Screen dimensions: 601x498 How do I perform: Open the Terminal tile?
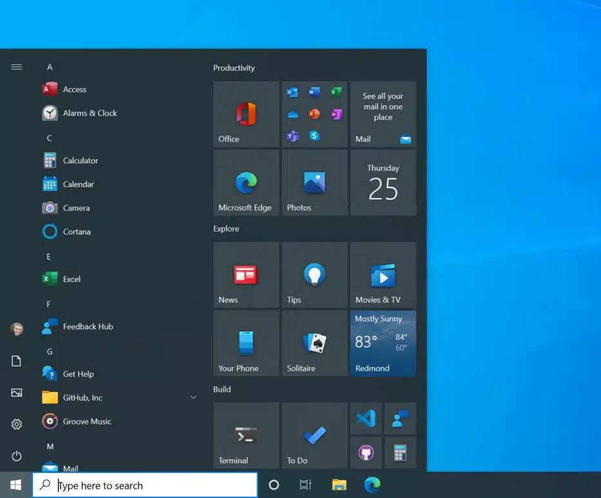pos(246,435)
